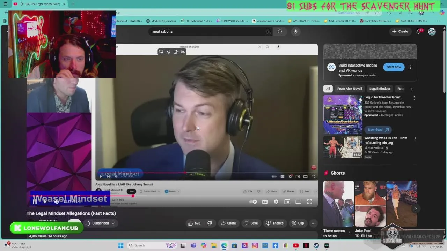
Task: Open options for Meta sponsored ad
Action: (411, 67)
